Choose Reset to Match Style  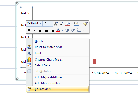coord(57,47)
